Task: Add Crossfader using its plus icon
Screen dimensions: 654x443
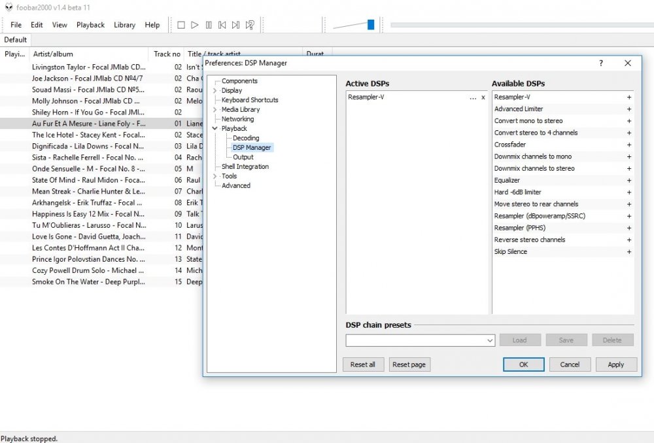Action: 629,145
